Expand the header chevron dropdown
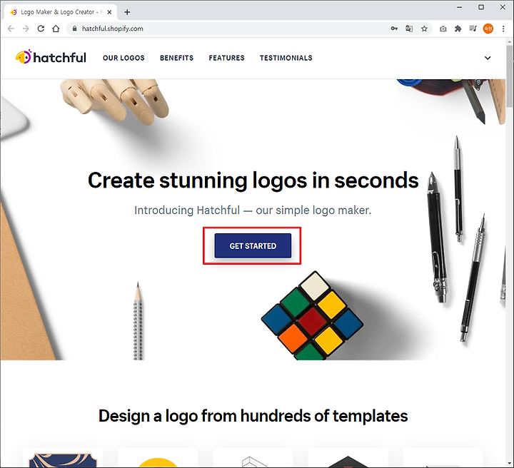The image size is (514, 468). pos(488,58)
